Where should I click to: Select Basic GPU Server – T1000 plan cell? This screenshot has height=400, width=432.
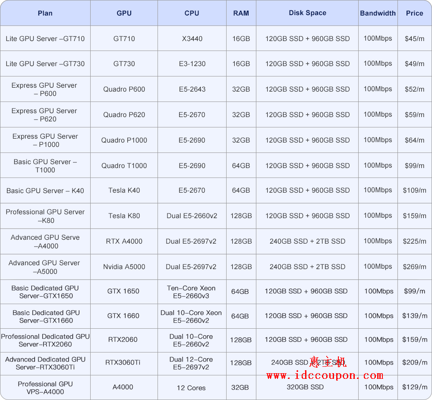[45, 165]
